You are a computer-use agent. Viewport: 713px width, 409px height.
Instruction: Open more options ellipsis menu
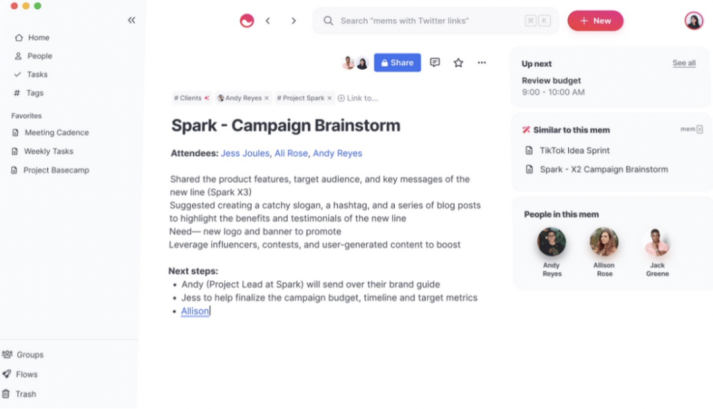click(481, 63)
